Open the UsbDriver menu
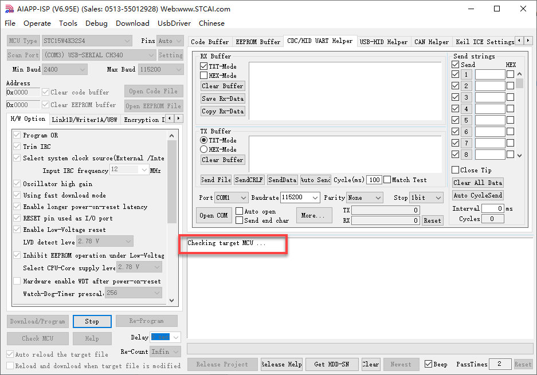Screen dimensions: 537x375 pyautogui.click(x=174, y=23)
